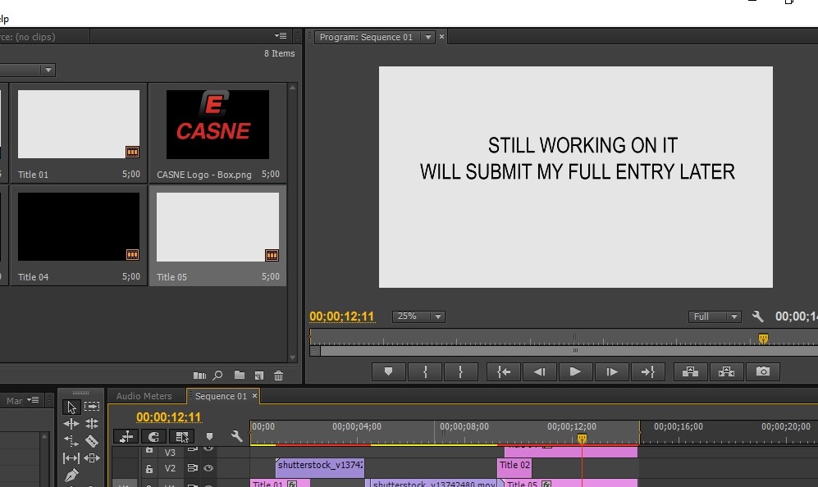Select the Title 01 thumbnail
This screenshot has height=487, width=818.
(x=79, y=125)
